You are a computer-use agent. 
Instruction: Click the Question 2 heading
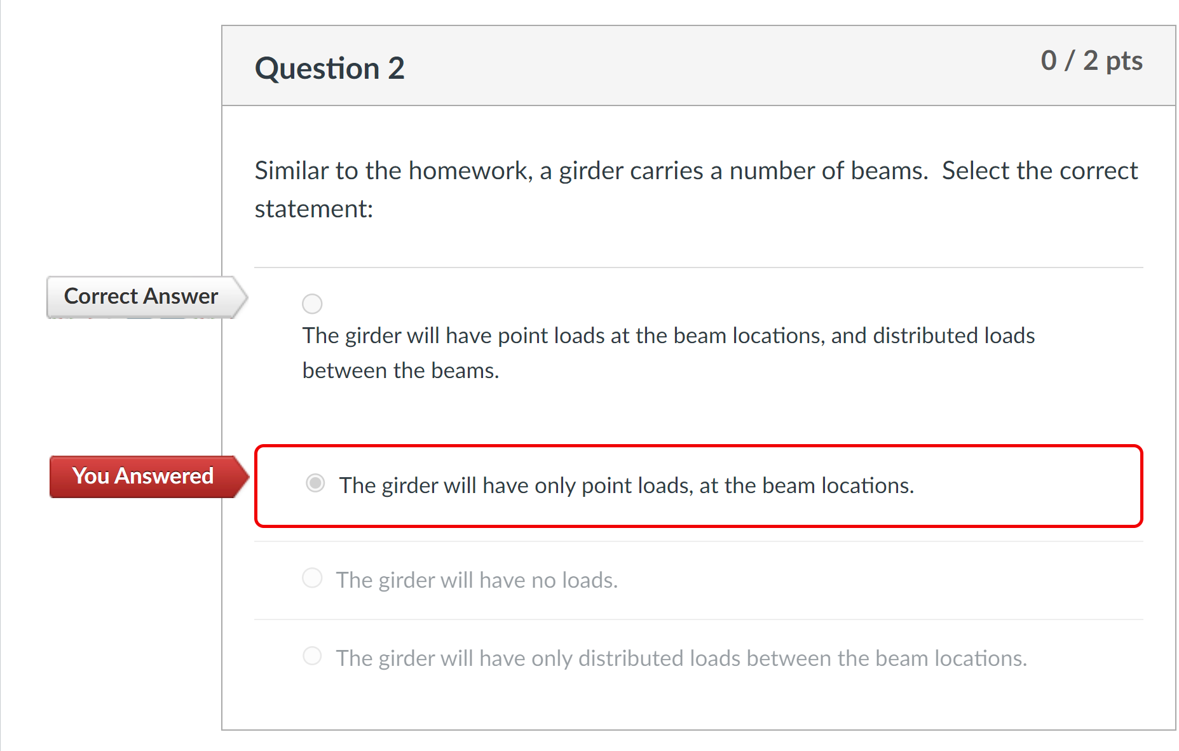pyautogui.click(x=329, y=67)
